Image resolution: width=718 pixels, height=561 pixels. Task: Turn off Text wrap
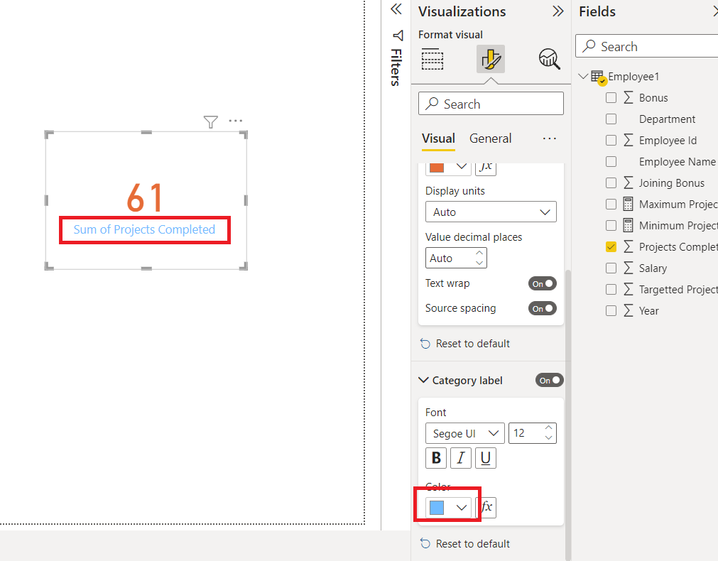(542, 283)
